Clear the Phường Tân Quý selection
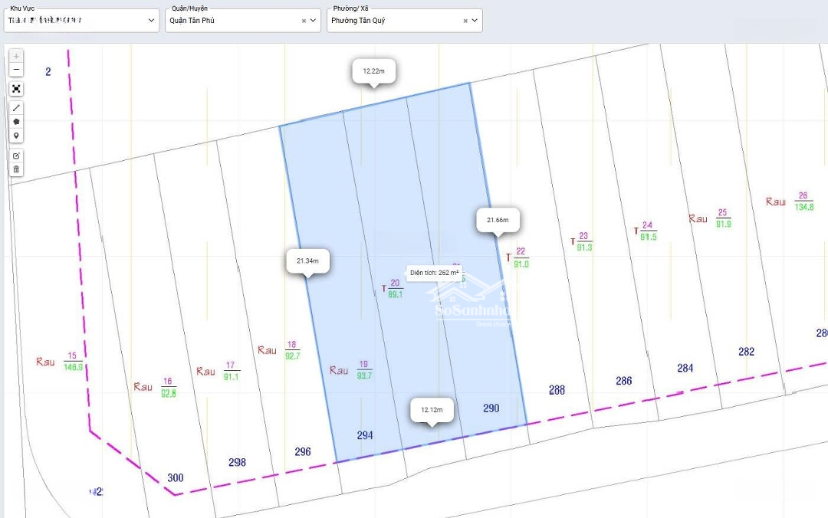 pyautogui.click(x=465, y=21)
